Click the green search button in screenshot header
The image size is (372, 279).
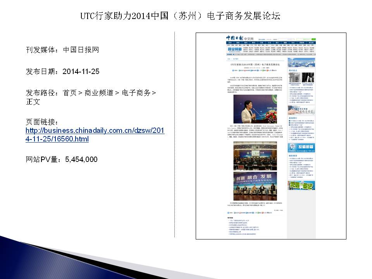coord(313,39)
